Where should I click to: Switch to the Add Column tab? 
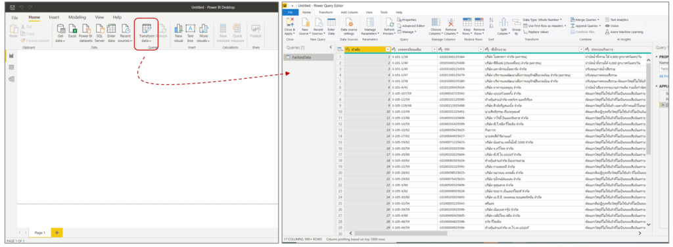coord(349,12)
